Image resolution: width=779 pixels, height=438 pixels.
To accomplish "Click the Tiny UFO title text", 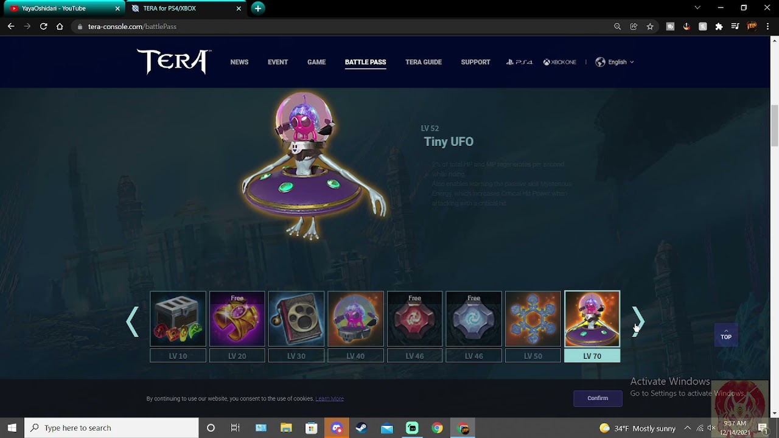I will pyautogui.click(x=449, y=142).
